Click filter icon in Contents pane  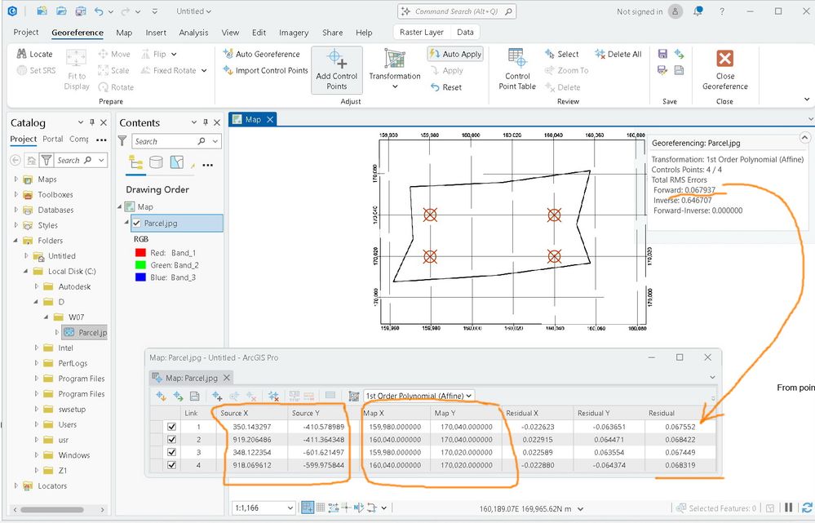point(122,141)
